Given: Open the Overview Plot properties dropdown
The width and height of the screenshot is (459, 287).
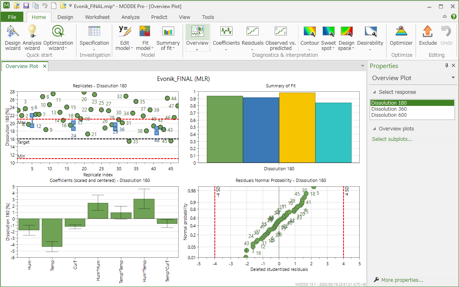Looking at the screenshot, I should tap(453, 78).
